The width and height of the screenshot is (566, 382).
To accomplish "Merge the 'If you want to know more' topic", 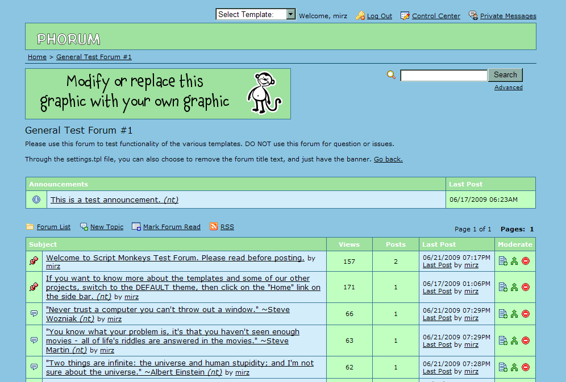I will point(514,287).
